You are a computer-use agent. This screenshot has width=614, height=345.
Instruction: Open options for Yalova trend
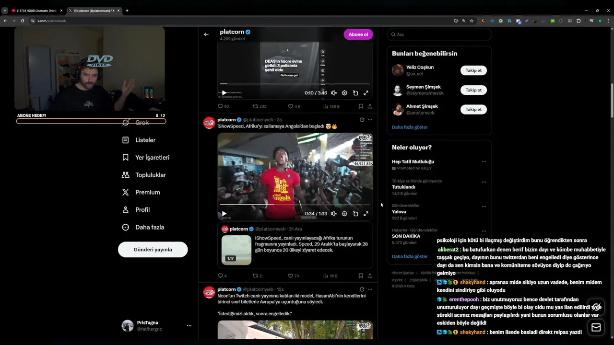click(484, 207)
